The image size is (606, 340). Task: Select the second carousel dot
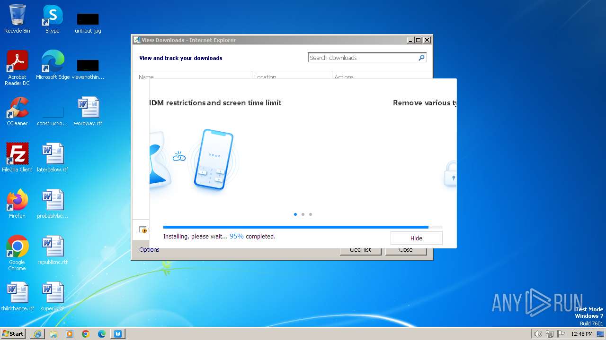(303, 214)
